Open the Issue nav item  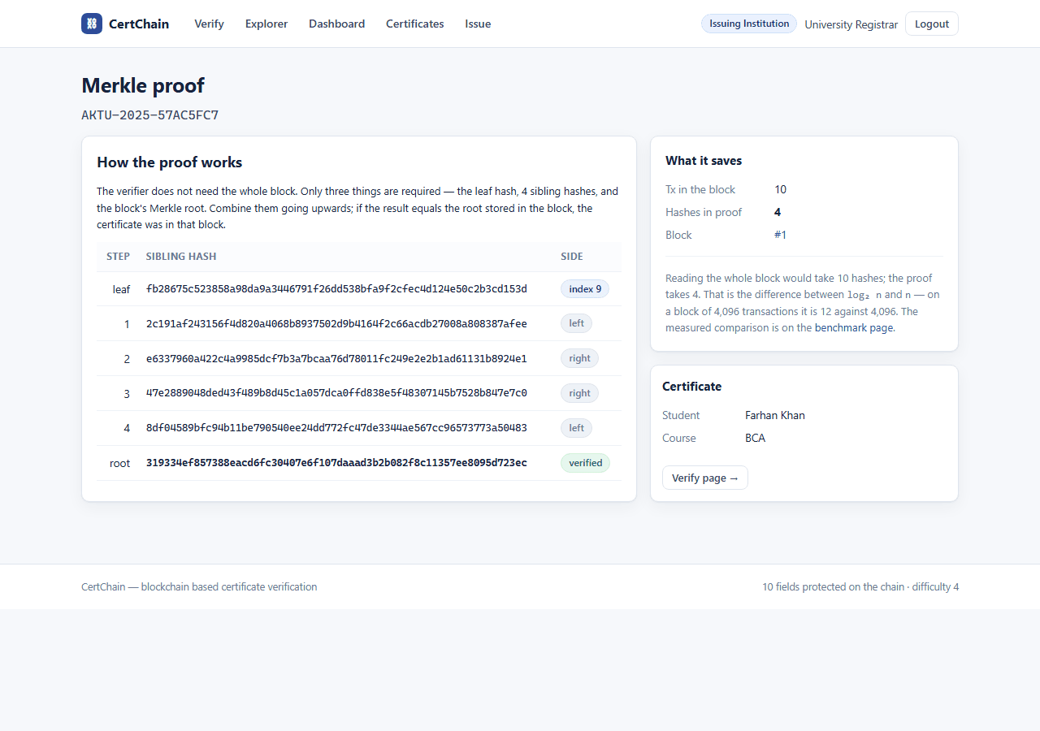tap(478, 24)
